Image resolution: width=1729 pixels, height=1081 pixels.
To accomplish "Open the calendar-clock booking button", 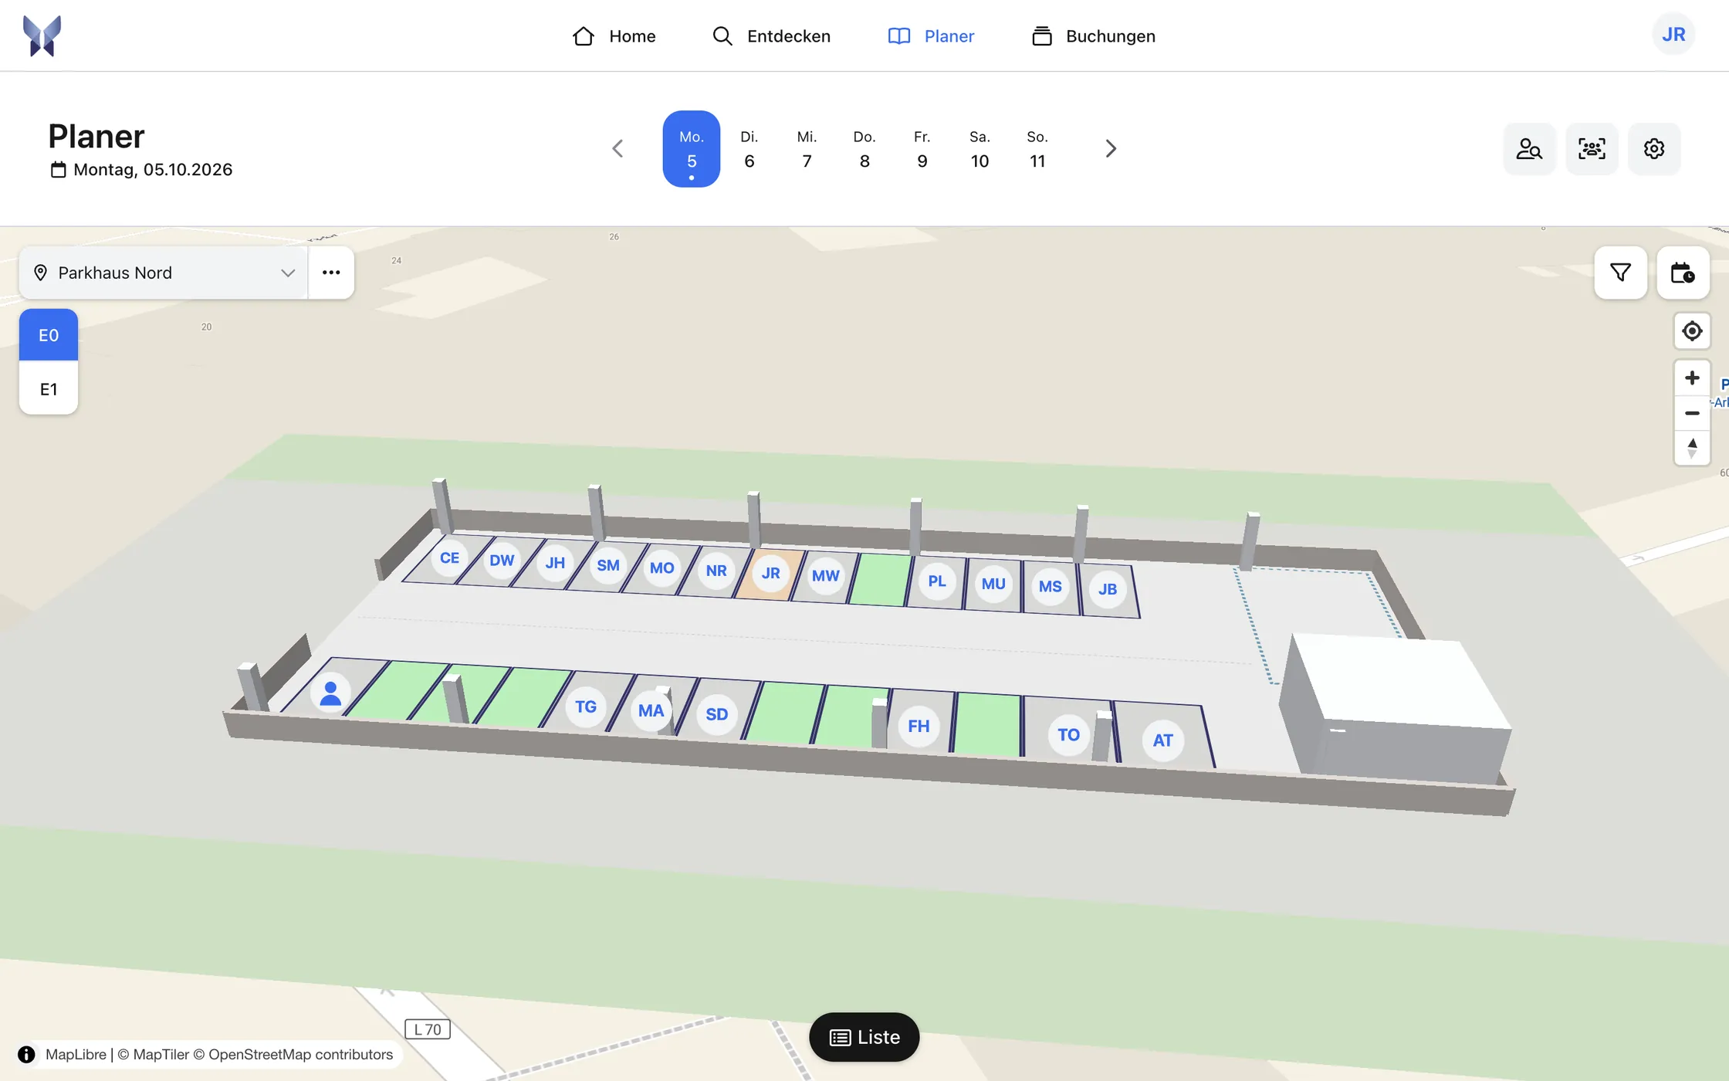I will click(x=1683, y=273).
